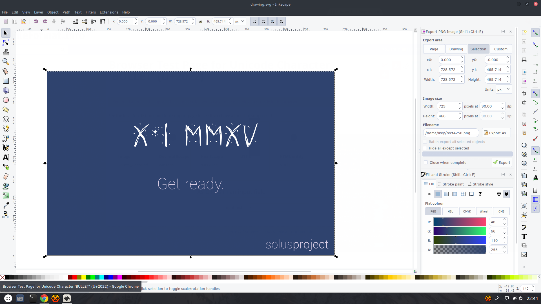Select the Spray tool
The height and width of the screenshot is (304, 541).
point(6,167)
